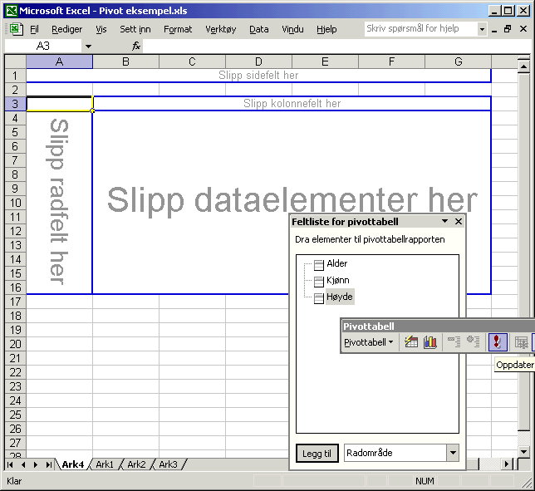Open the Verktøy menu
The width and height of the screenshot is (535, 491).
(x=219, y=29)
